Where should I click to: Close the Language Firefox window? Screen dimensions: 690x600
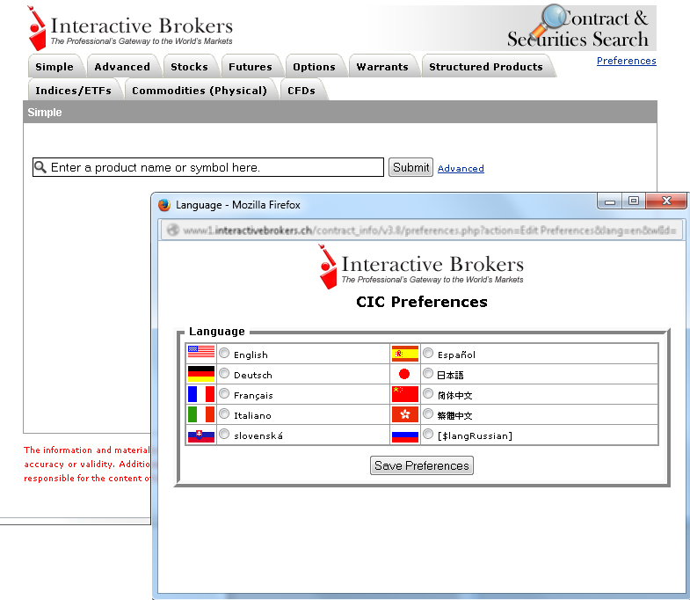[666, 201]
